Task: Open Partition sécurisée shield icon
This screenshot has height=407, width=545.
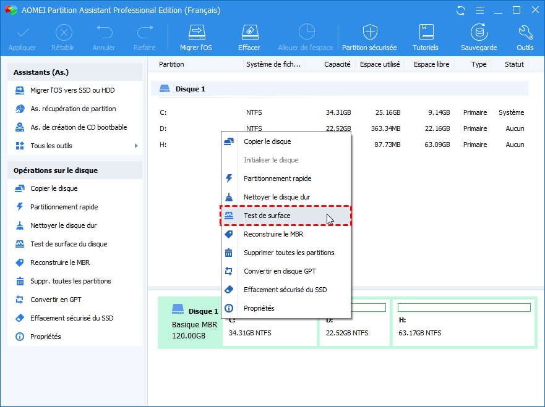Action: pos(369,32)
